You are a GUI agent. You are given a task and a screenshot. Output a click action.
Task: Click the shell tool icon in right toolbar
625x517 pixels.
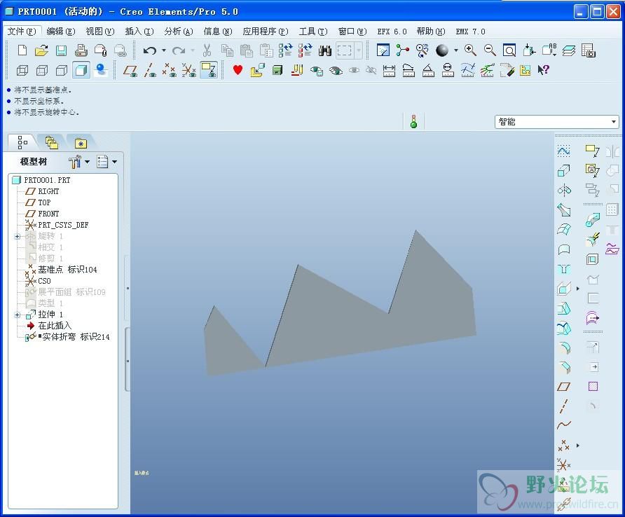click(x=592, y=260)
